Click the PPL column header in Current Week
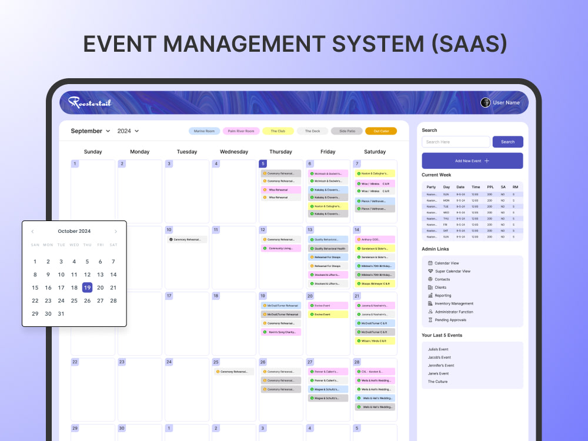 click(490, 187)
